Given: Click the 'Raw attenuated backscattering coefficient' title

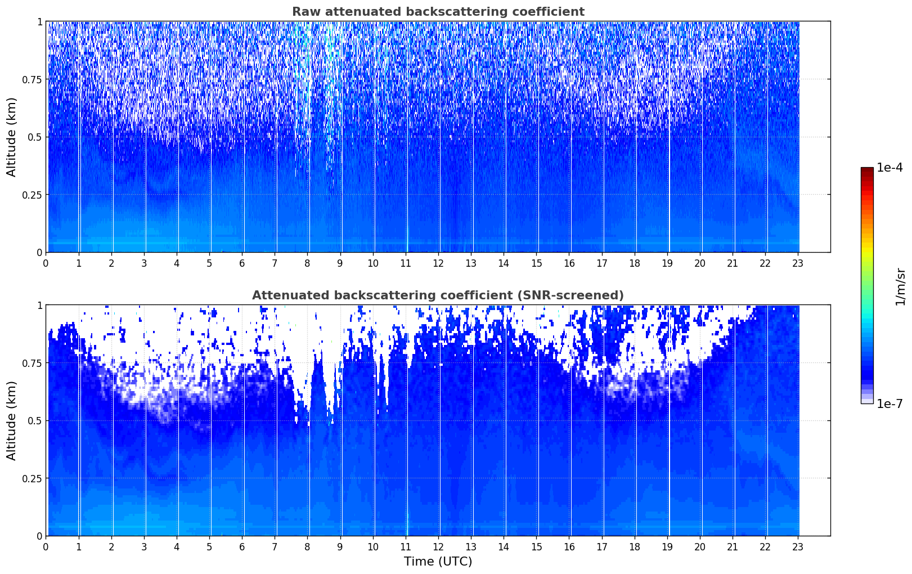Looking at the screenshot, I should click(x=438, y=12).
